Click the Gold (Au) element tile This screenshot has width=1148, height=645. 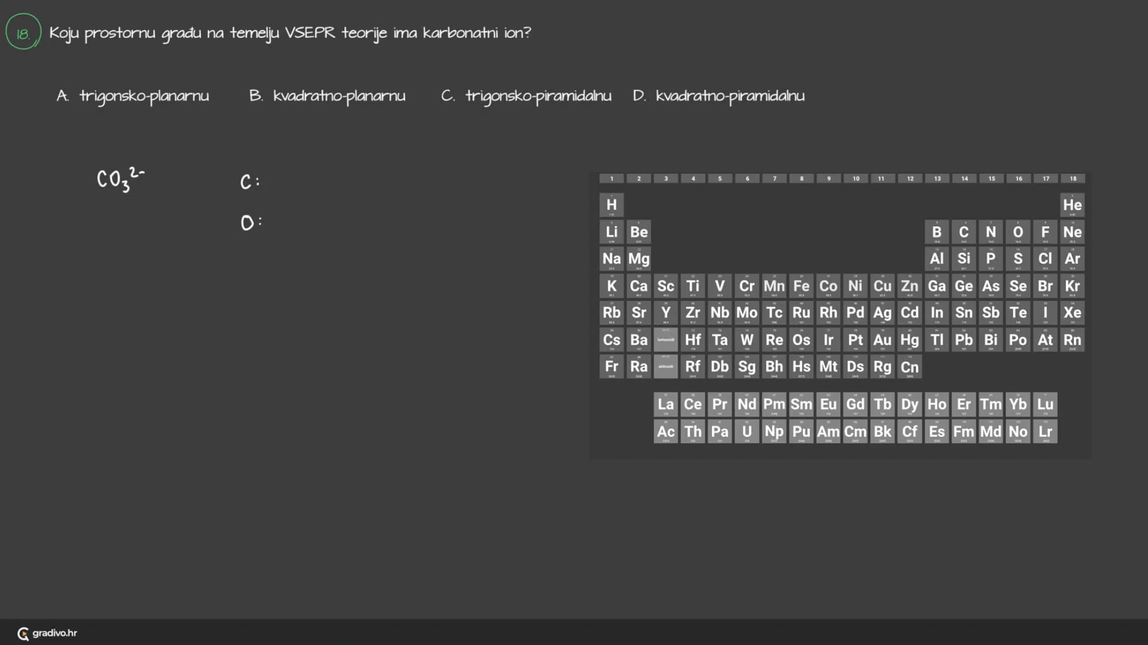[x=882, y=340]
